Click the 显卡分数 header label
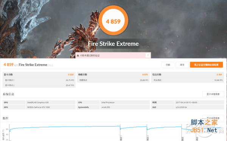The width and height of the screenshot is (227, 141). (8, 75)
